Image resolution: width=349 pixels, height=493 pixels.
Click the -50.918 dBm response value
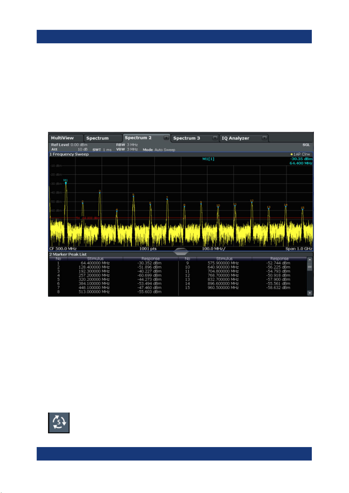[x=278, y=275]
